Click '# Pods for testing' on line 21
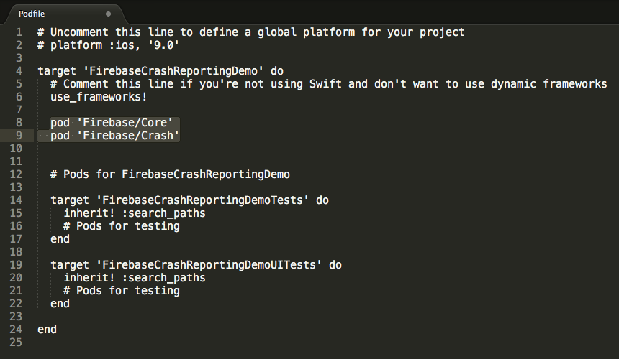The width and height of the screenshot is (619, 359). click(x=121, y=291)
